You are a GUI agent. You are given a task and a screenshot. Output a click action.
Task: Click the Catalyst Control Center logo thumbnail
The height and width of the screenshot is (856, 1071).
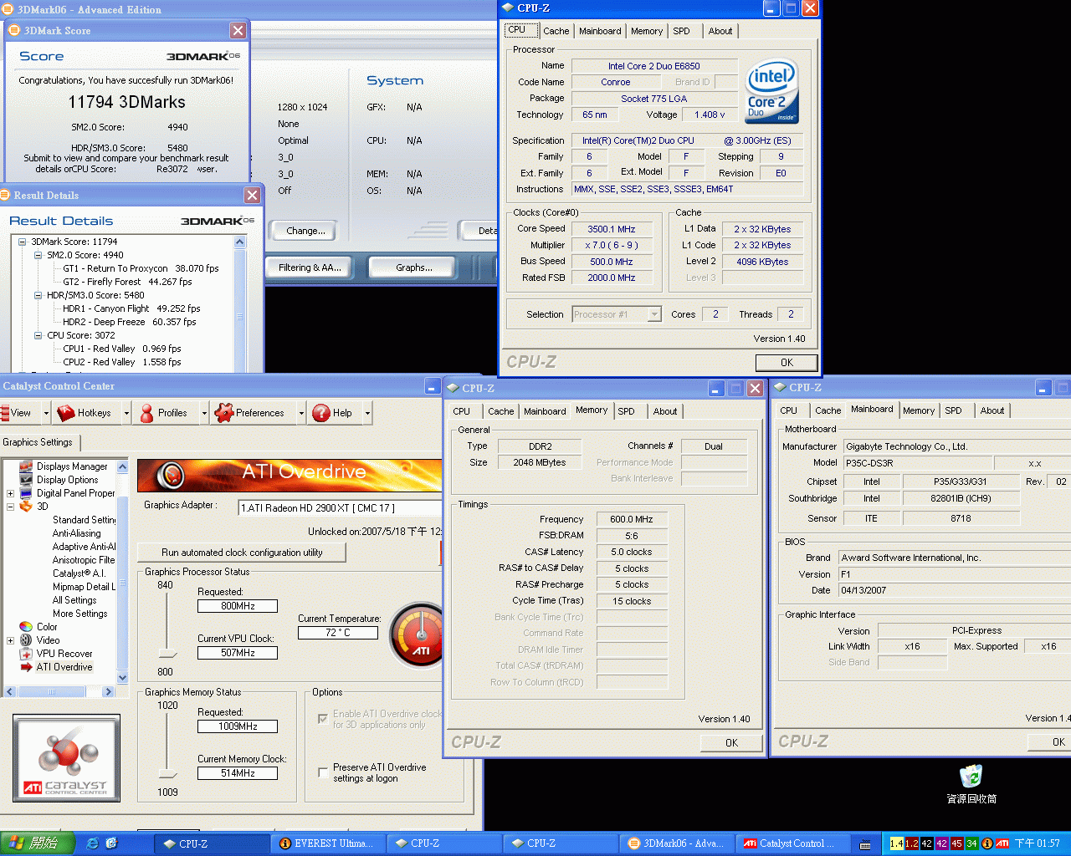(66, 757)
